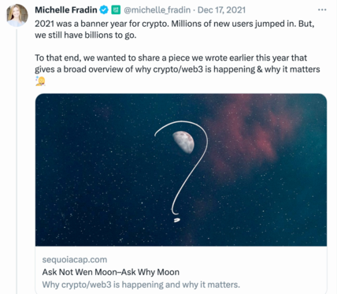Click the green affiliate badge icon
337x294 pixels.
pyautogui.click(x=116, y=10)
